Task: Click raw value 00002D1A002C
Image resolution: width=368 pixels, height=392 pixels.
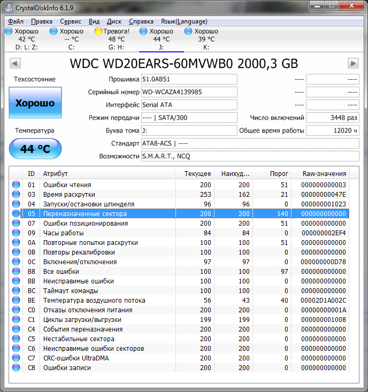Action: (323, 300)
